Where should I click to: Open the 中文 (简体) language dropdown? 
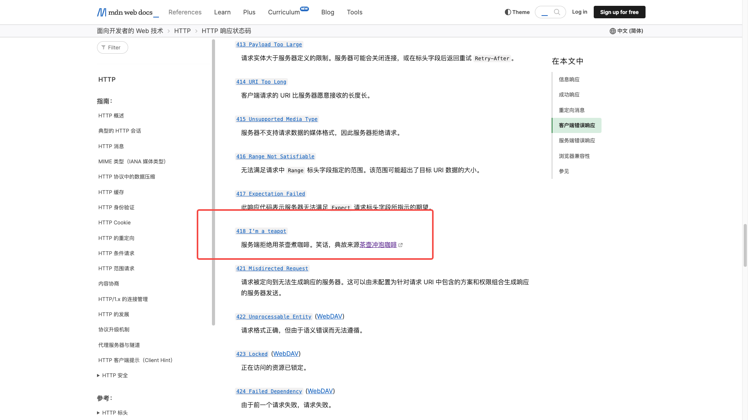pos(626,31)
